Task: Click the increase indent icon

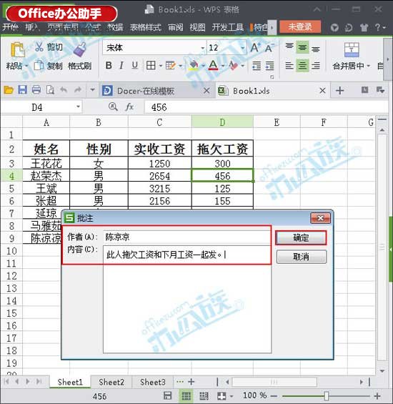Action: click(x=269, y=66)
